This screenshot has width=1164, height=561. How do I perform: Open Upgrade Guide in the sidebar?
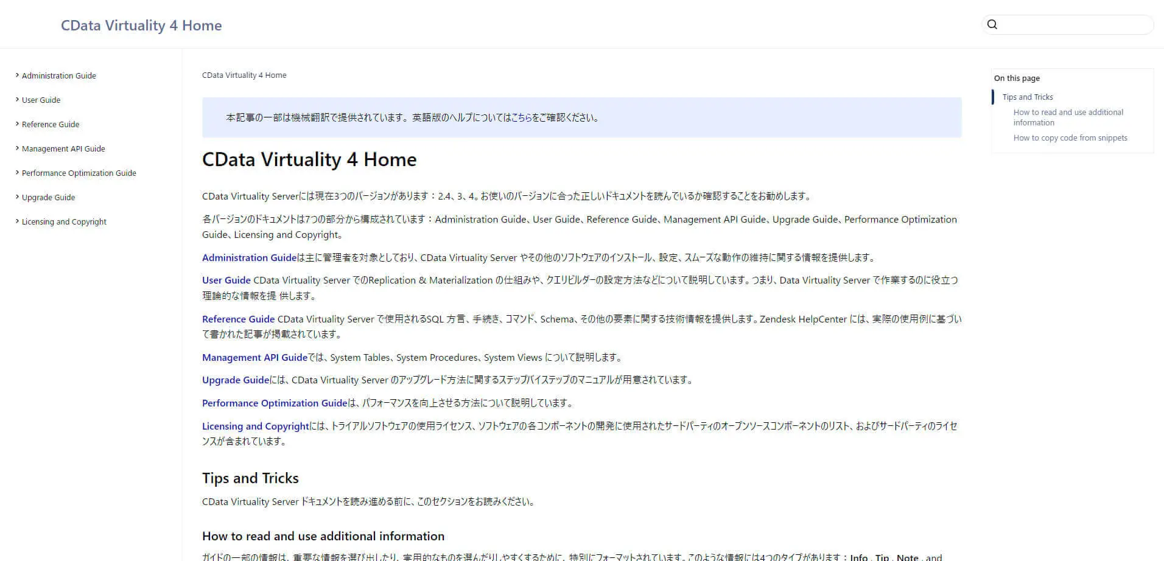[x=49, y=197]
